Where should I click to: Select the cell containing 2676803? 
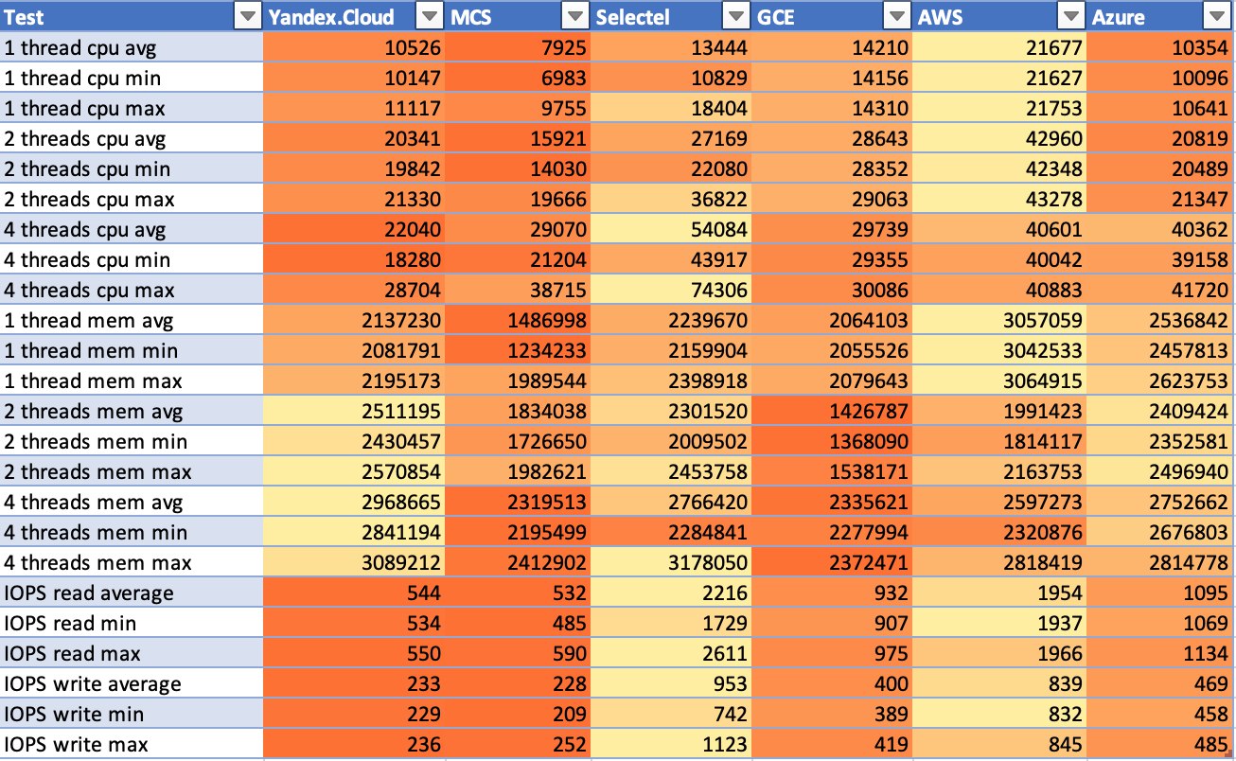[x=1161, y=533]
